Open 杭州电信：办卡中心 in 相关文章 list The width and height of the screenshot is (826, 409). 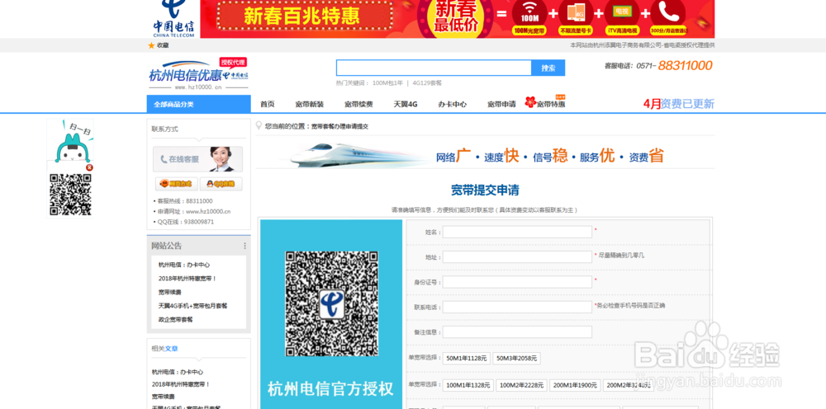[x=178, y=372]
